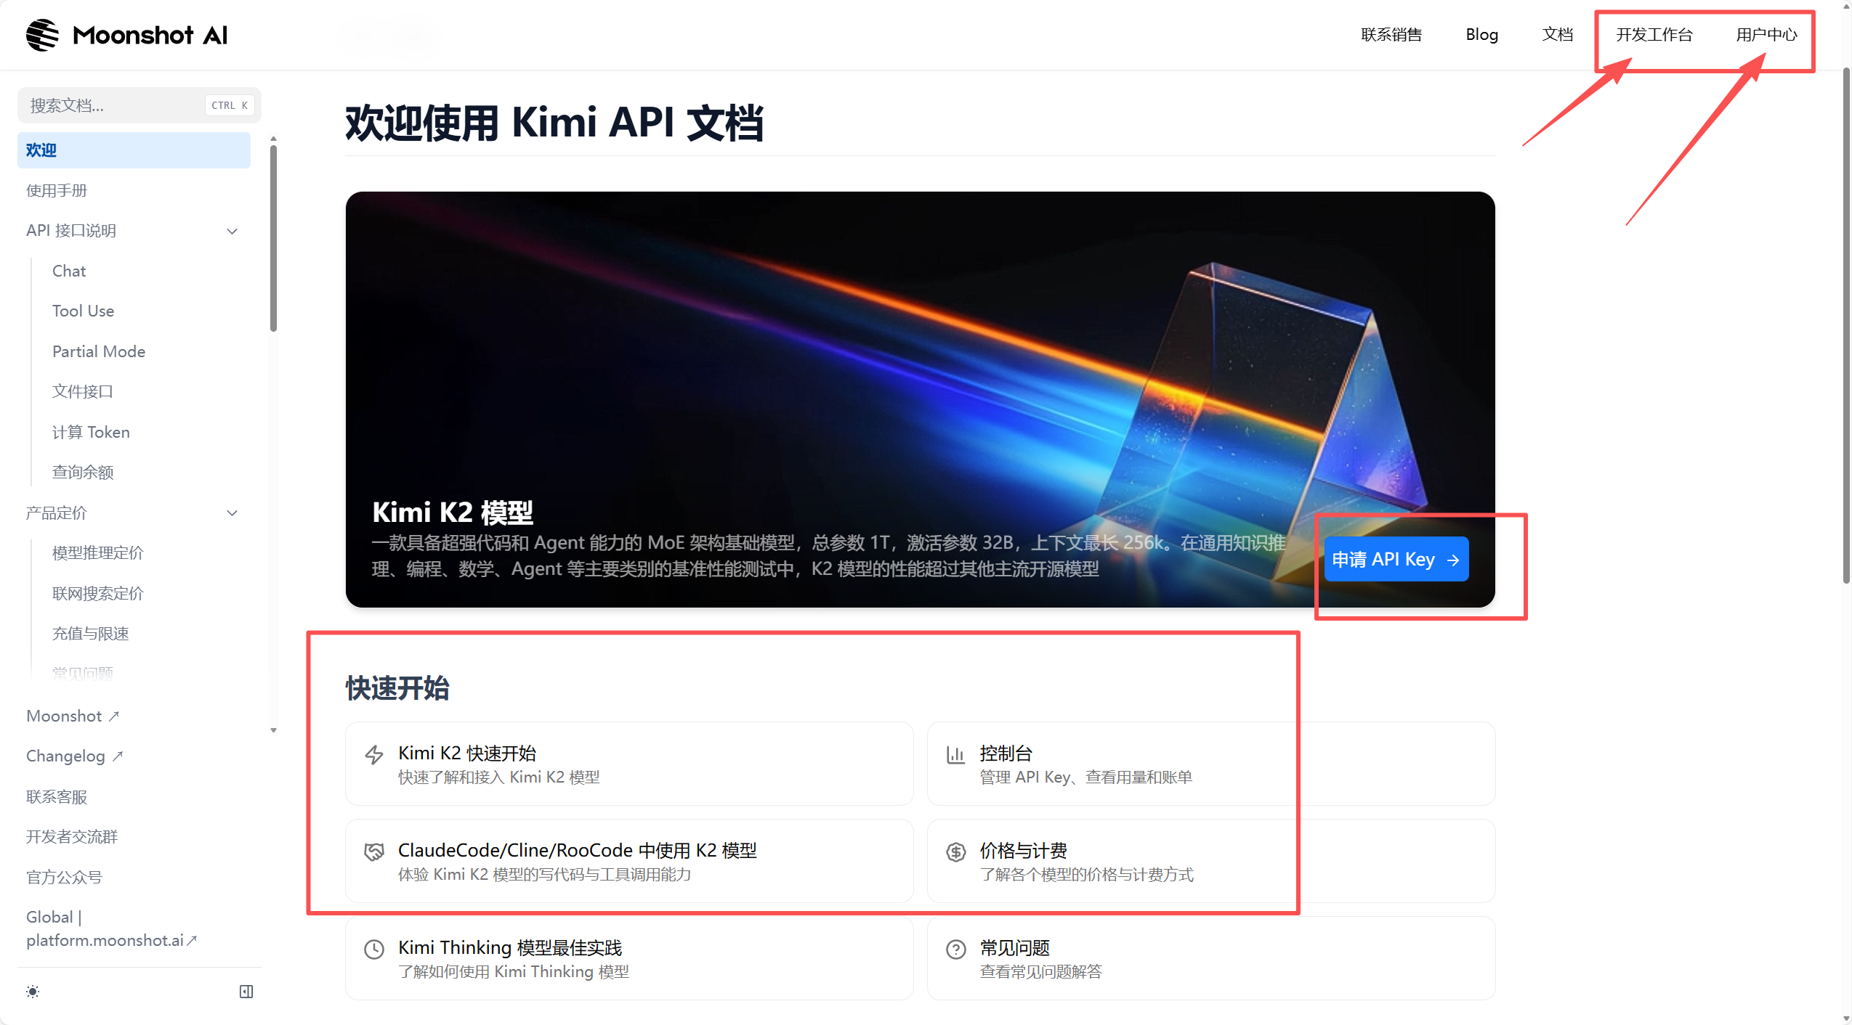Click the ClaudeCode/Cline/RooCode shield icon
The height and width of the screenshot is (1025, 1852).
click(375, 851)
